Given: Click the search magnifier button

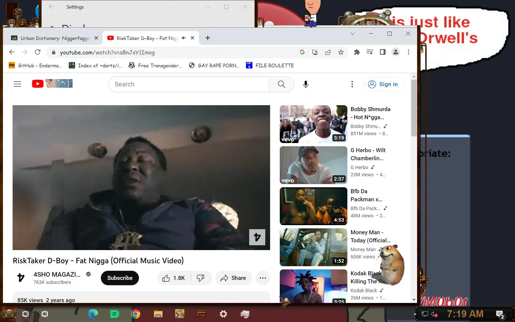Looking at the screenshot, I should pos(281,84).
